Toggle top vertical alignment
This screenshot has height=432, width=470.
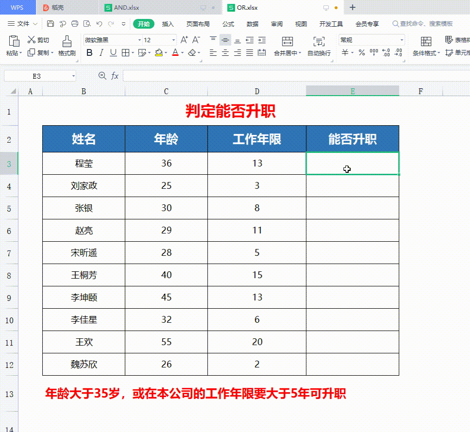(x=213, y=39)
